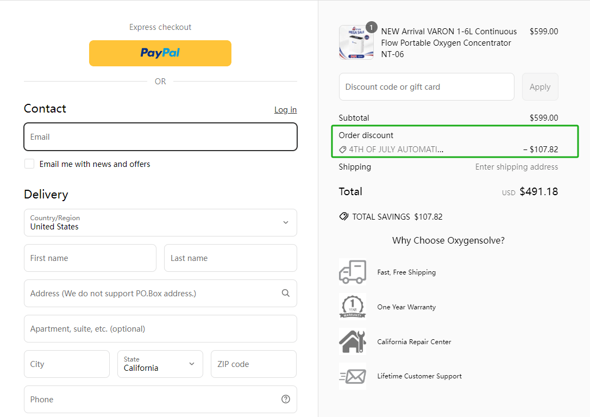Click the One Year Warranty badge icon
590x417 pixels.
pyautogui.click(x=352, y=307)
